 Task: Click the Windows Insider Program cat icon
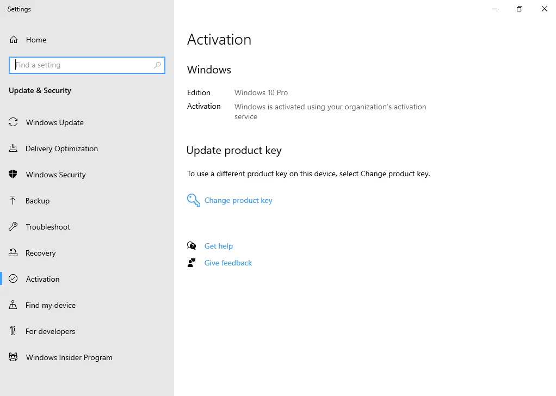pos(13,357)
